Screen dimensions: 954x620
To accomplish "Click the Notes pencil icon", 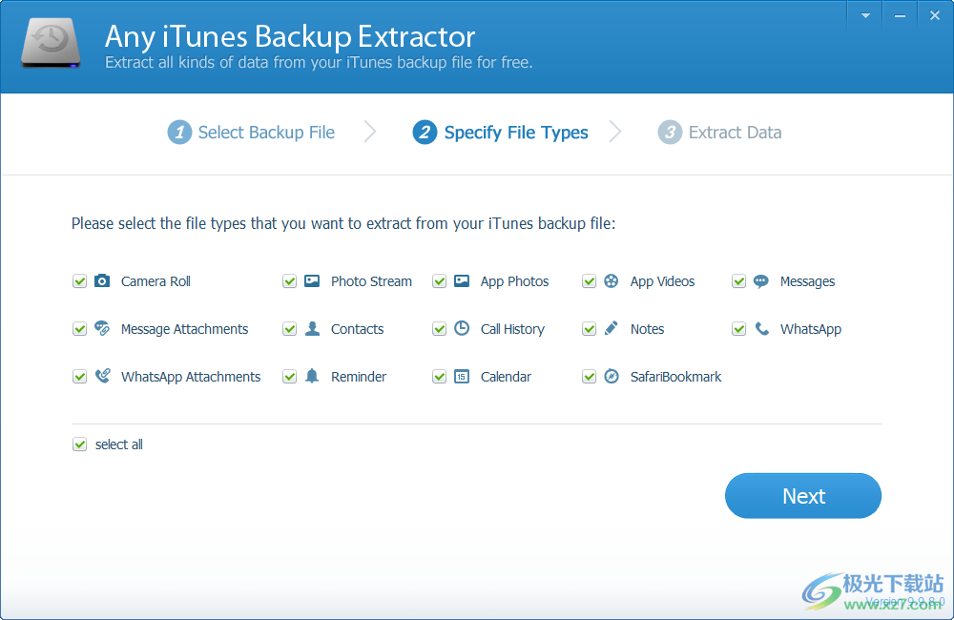I will pyautogui.click(x=611, y=329).
